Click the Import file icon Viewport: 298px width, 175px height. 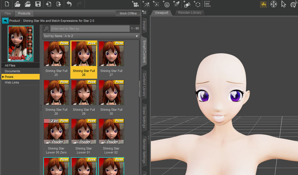(x=49, y=4)
